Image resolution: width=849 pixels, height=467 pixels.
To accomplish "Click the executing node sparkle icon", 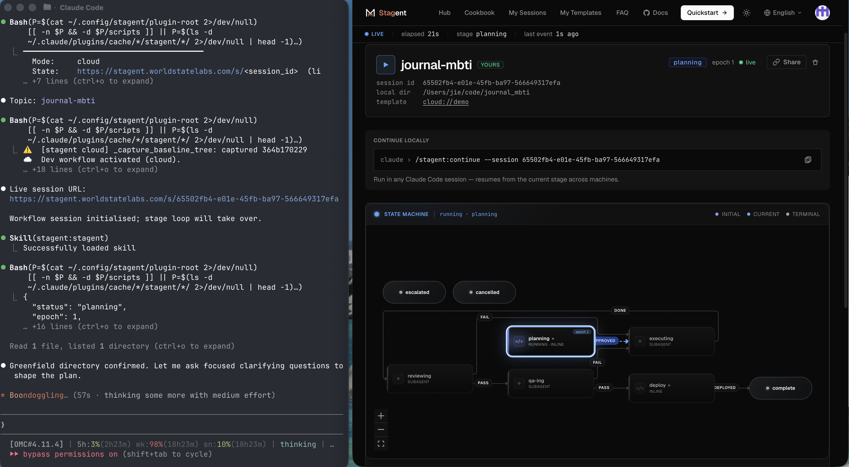I will (640, 341).
